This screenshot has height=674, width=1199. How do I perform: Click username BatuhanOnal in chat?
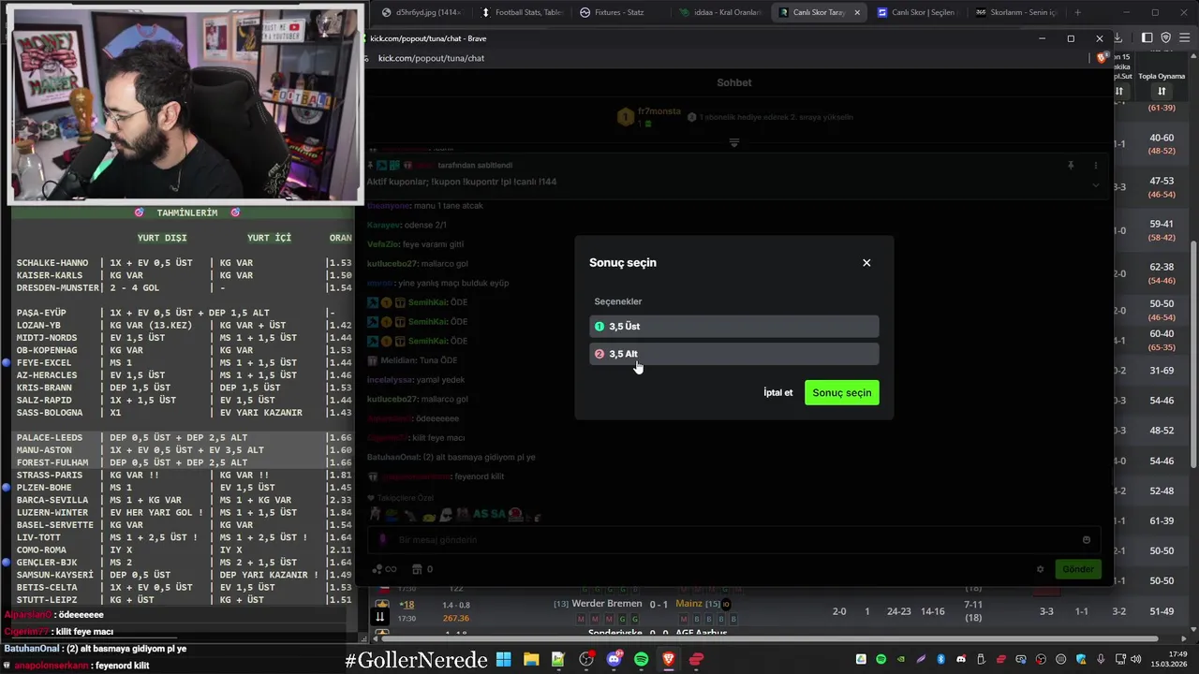(394, 457)
